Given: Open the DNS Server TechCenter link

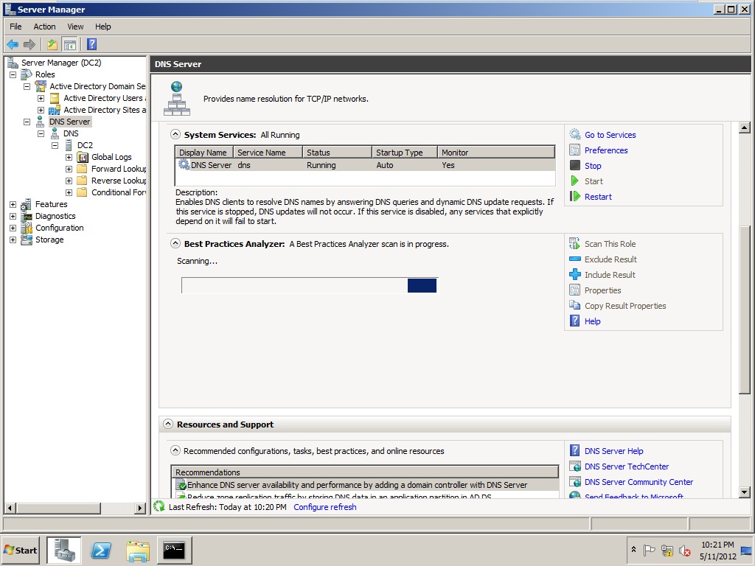Looking at the screenshot, I should 627,467.
